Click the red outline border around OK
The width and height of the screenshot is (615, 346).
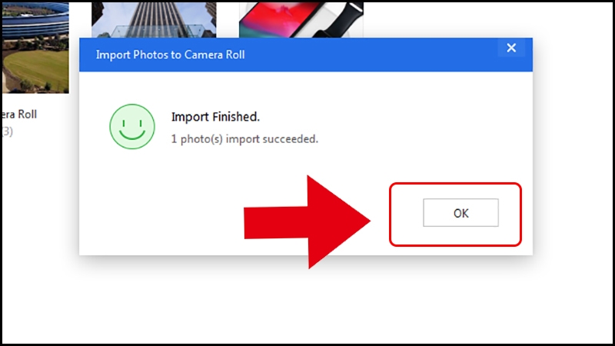click(455, 184)
